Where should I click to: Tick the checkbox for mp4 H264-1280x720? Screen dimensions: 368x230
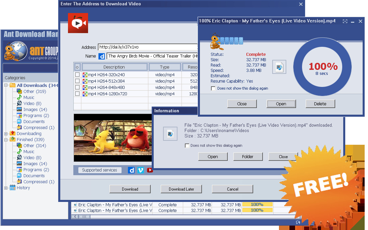point(77,94)
